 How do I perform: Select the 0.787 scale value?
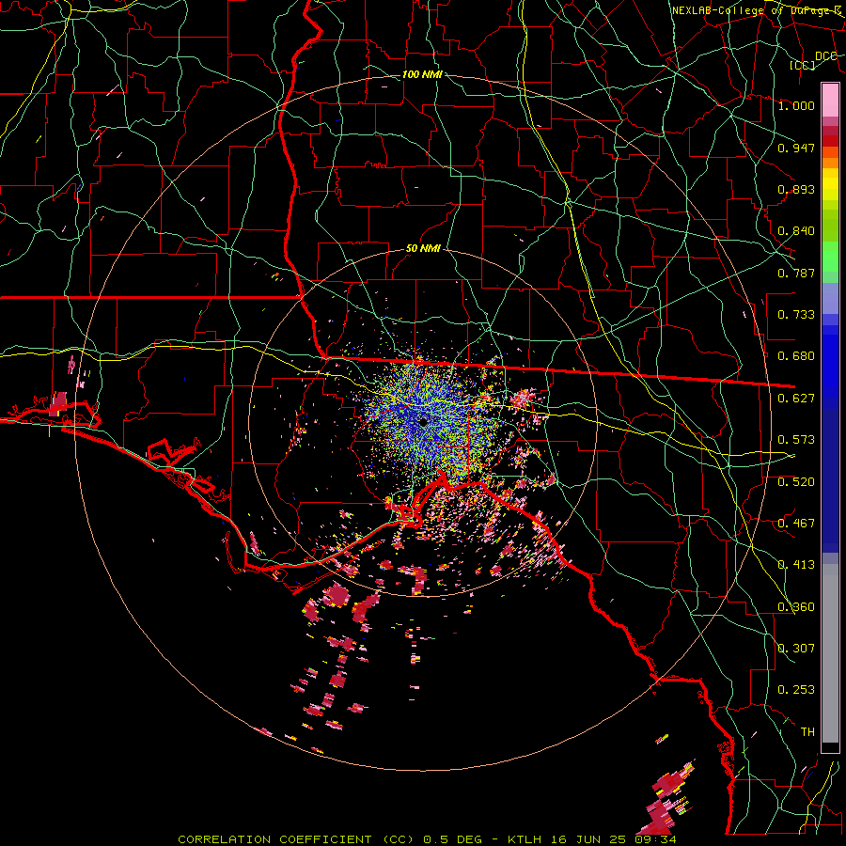pyautogui.click(x=796, y=273)
